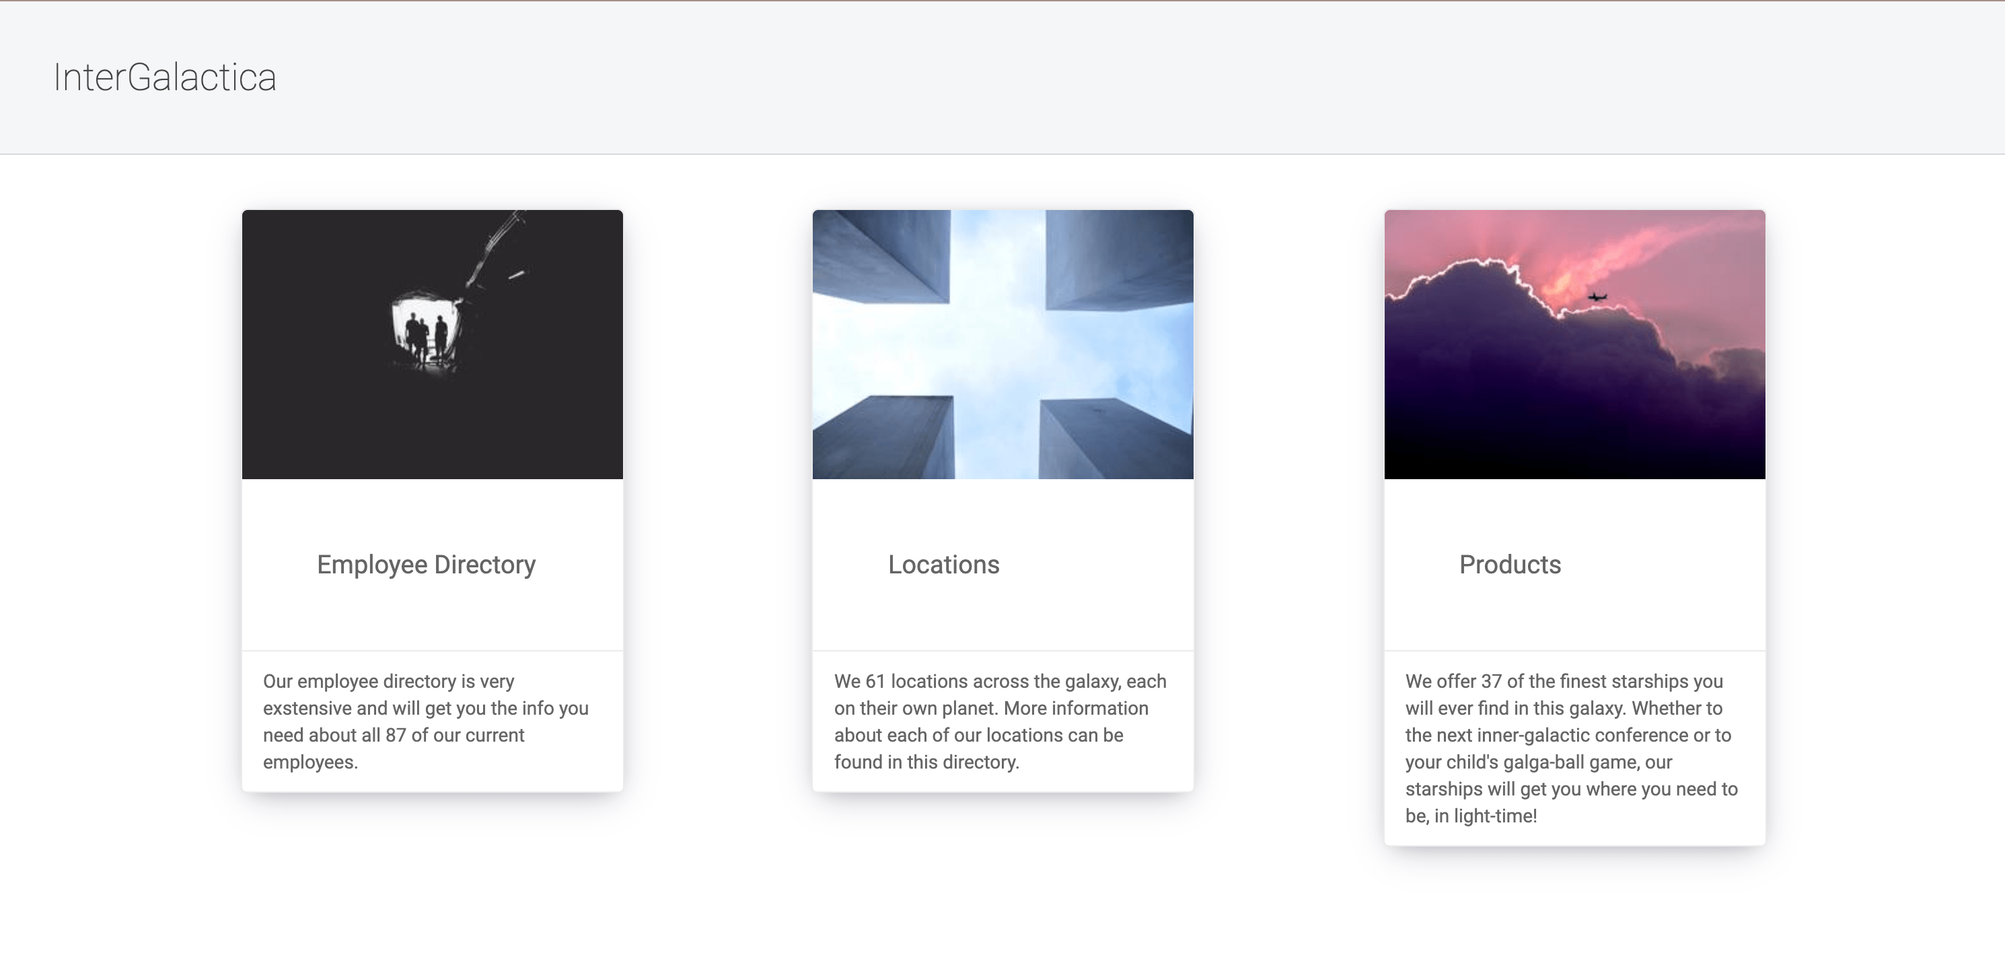This screenshot has height=957, width=2005.
Task: Open the Employee Directory card
Action: [x=432, y=499]
